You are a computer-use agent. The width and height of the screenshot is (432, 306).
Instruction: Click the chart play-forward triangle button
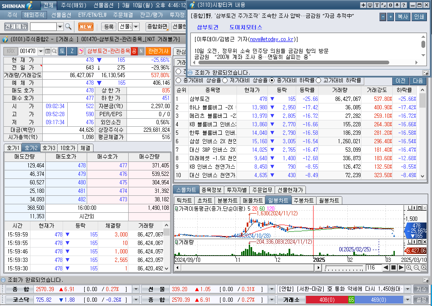coord(401,267)
